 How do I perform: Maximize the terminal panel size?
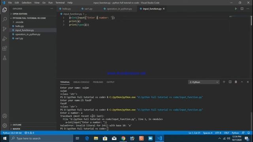point(242,82)
